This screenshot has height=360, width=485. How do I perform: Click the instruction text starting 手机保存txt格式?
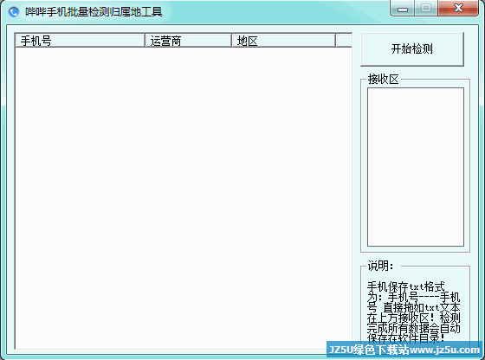(414, 312)
